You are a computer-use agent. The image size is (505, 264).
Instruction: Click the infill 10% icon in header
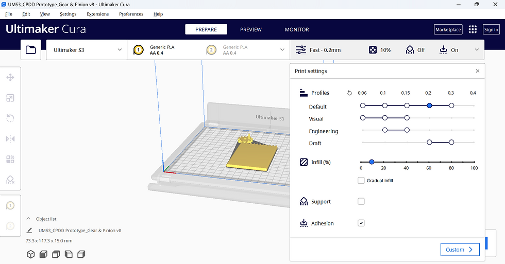coord(373,50)
